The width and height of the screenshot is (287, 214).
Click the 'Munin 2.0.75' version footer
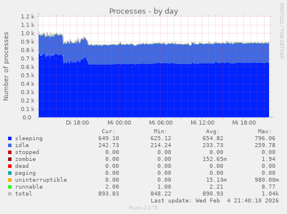point(143,208)
